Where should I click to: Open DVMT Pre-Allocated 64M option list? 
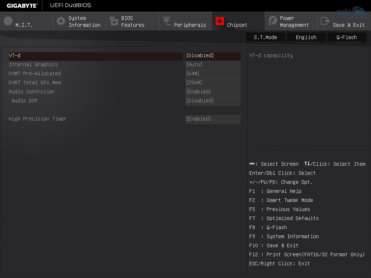click(213, 74)
